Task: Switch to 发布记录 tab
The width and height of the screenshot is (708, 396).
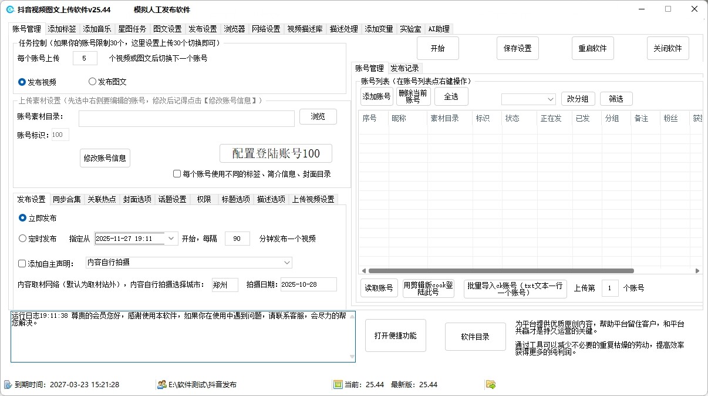Action: [404, 68]
